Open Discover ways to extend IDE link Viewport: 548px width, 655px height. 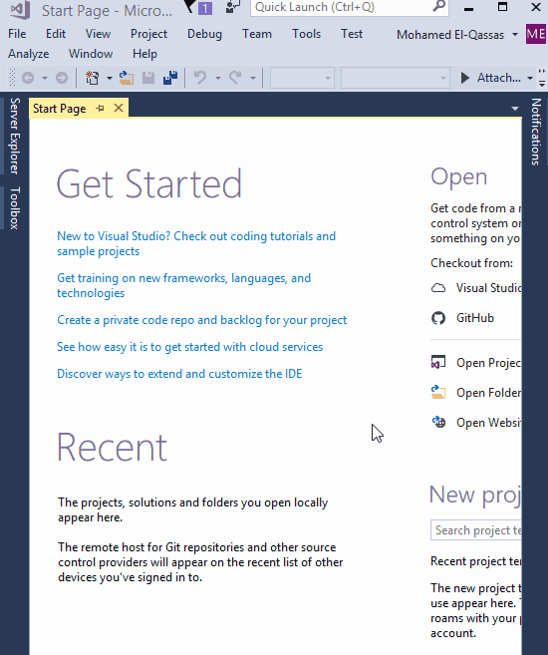pyautogui.click(x=179, y=374)
